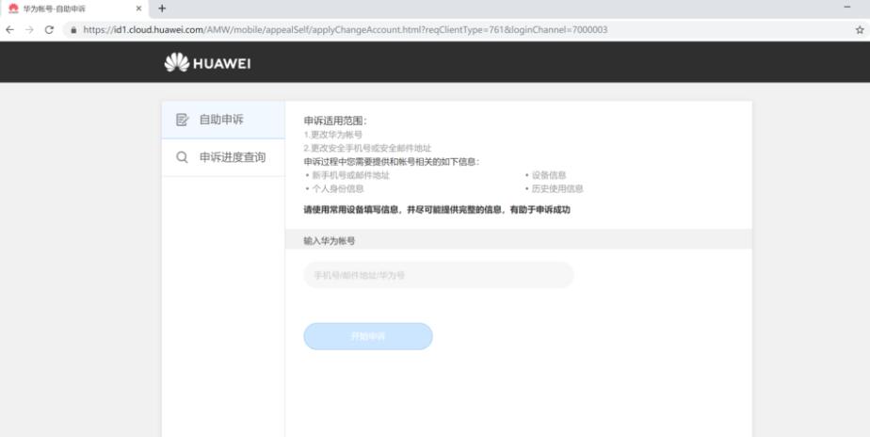Click the 新手机号或邮件地址 bullet text
Screen dimensions: 870x437
(350, 175)
